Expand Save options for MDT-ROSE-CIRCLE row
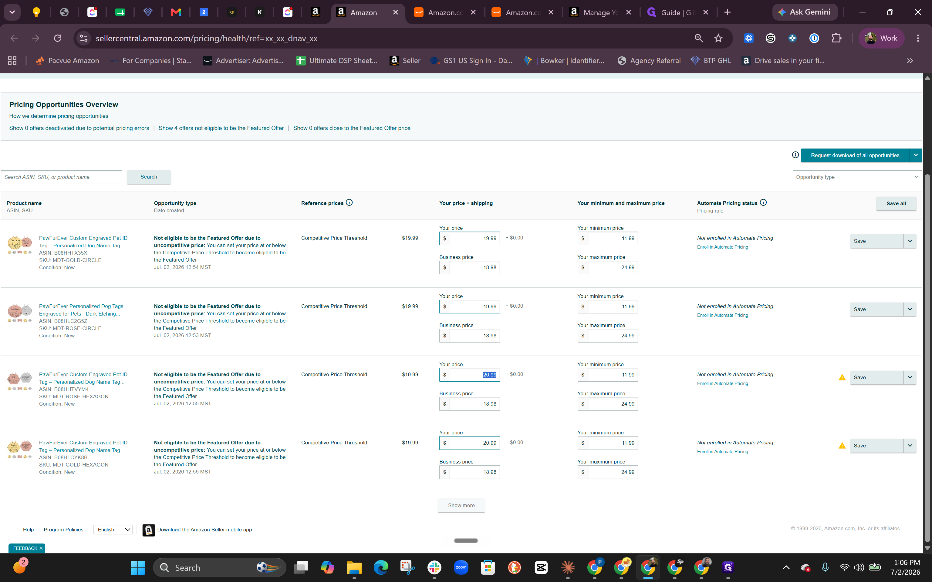 (x=910, y=309)
